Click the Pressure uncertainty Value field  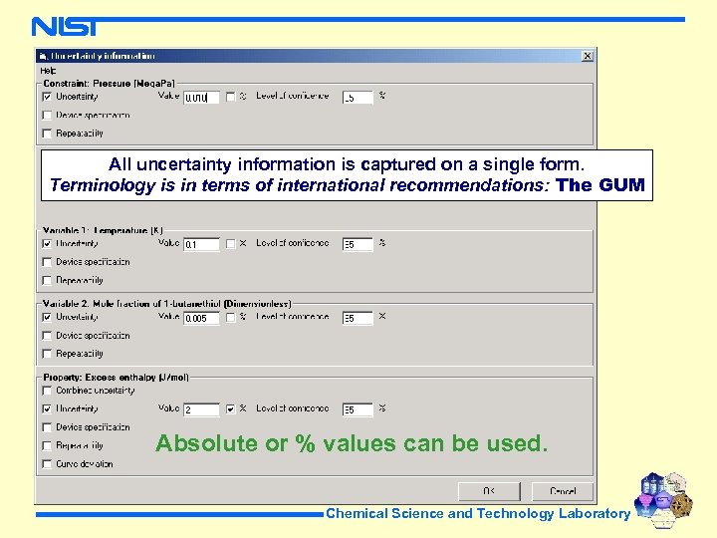click(201, 98)
